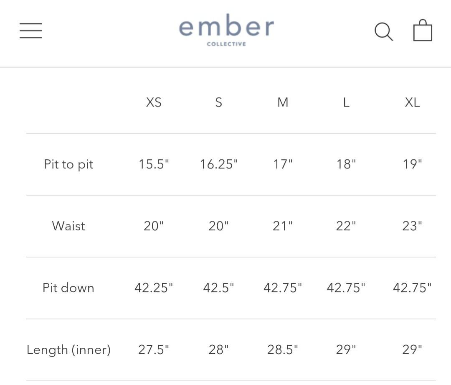Viewport: 451px width, 385px height.
Task: Select the 'Waist' row label
Action: [x=68, y=226]
